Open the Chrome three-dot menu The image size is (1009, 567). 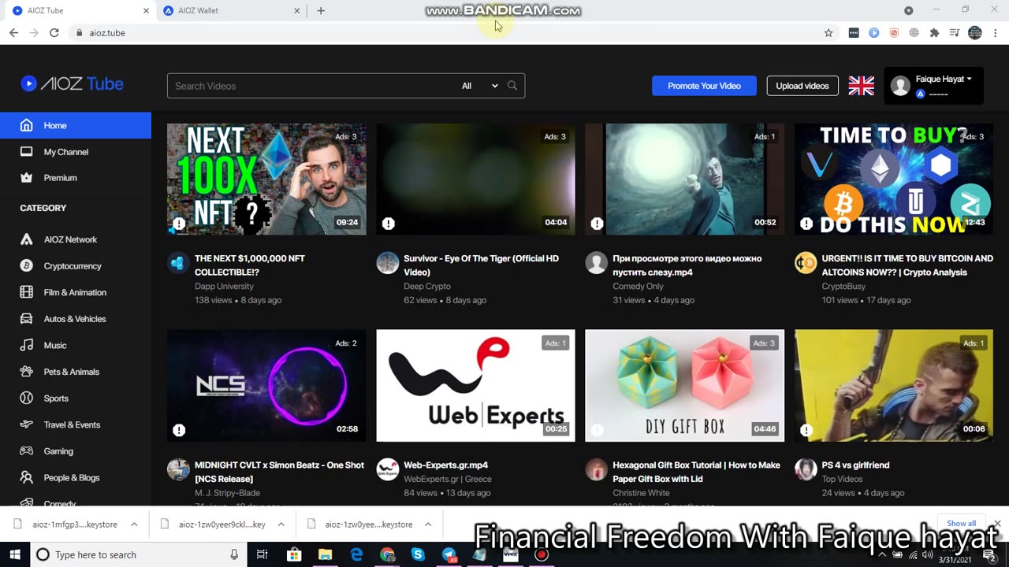(x=996, y=33)
